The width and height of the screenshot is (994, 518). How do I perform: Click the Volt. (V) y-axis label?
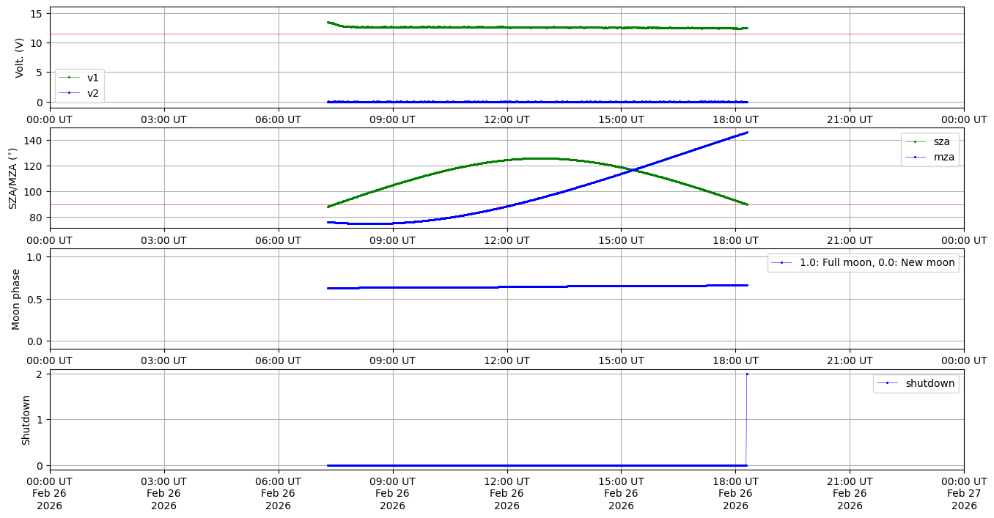pos(20,58)
